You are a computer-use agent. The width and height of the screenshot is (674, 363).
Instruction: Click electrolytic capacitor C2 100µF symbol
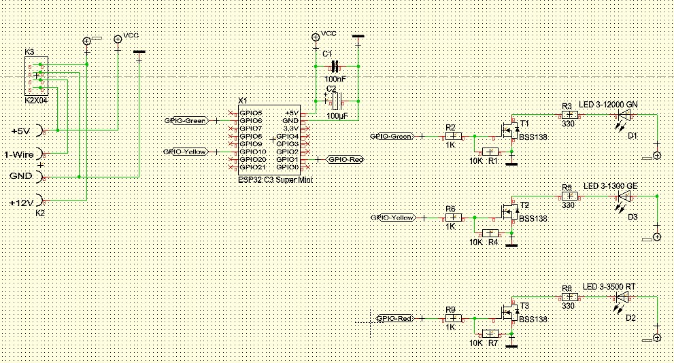[334, 102]
